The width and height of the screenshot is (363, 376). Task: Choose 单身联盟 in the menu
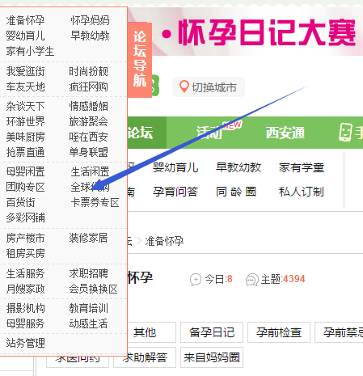tap(88, 152)
